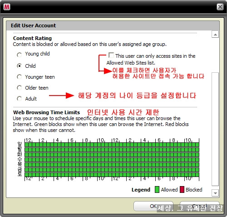Screen dimensions: 227x217
Task: Click the Cancel button
Action: tap(199, 206)
